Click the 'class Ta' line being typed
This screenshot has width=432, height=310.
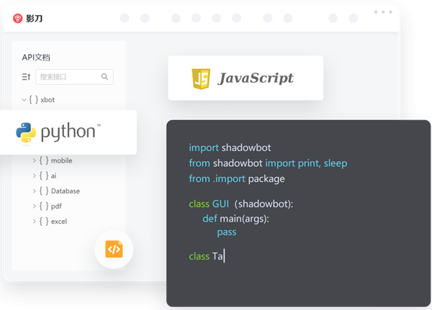(207, 256)
